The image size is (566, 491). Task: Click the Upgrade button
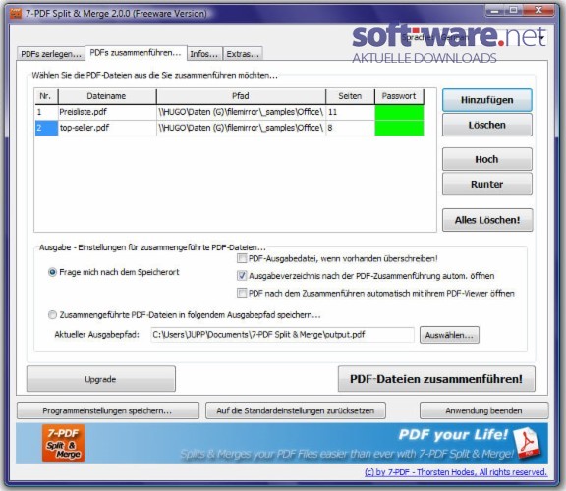[100, 379]
